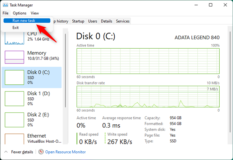Switch to the Startup tab

tap(78, 21)
